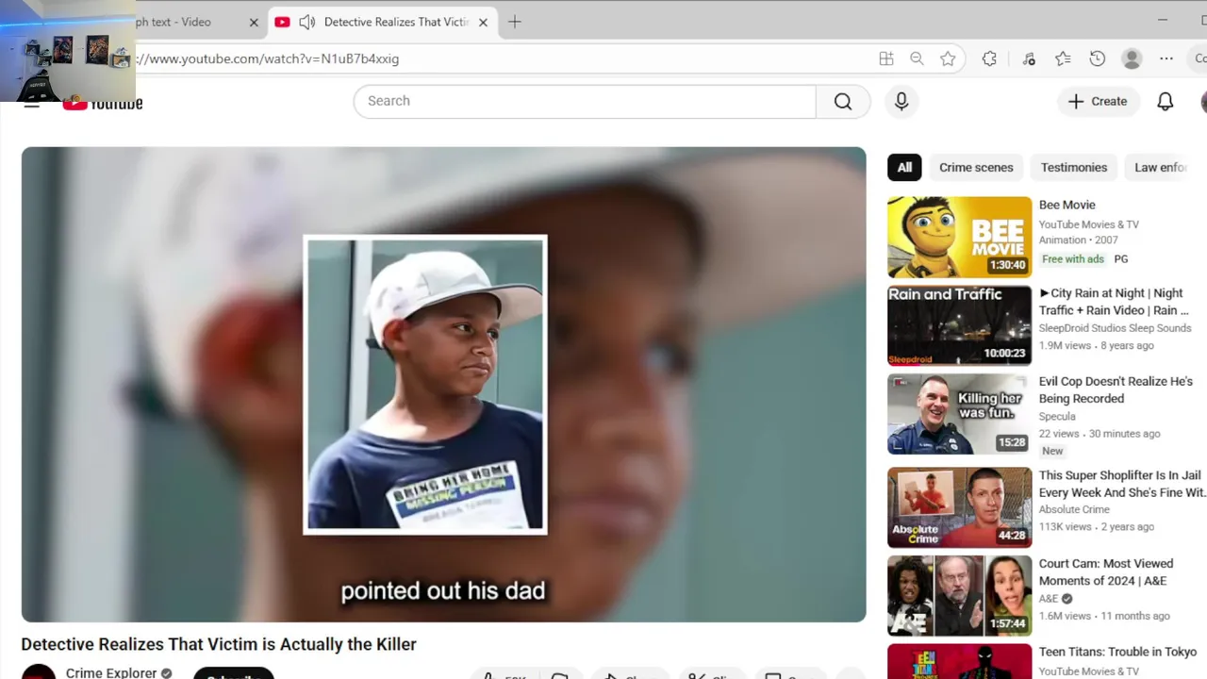
Task: Open the 'Crime Explorer' channel name
Action: (111, 672)
